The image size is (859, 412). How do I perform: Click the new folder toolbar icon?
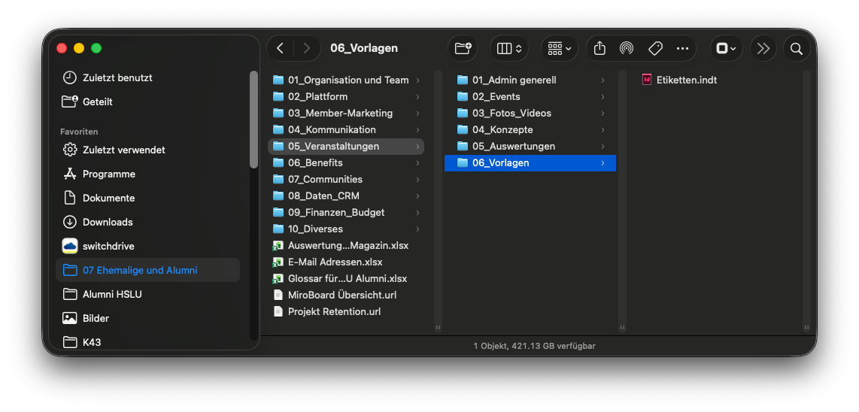click(x=463, y=49)
